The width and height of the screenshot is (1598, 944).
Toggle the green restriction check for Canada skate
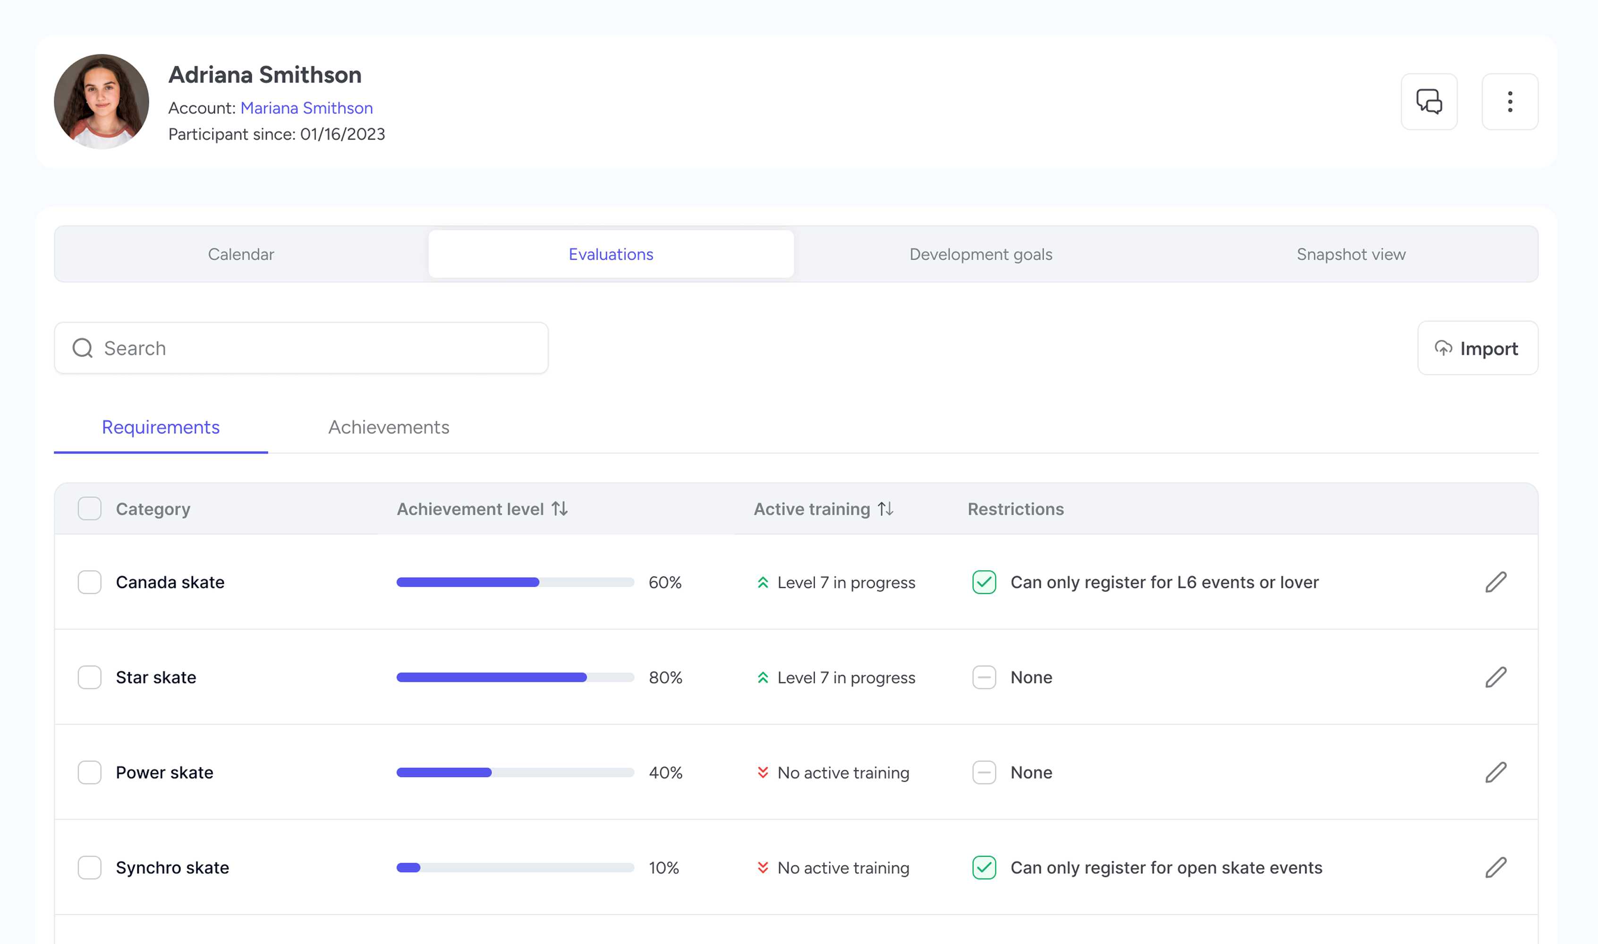[984, 582]
